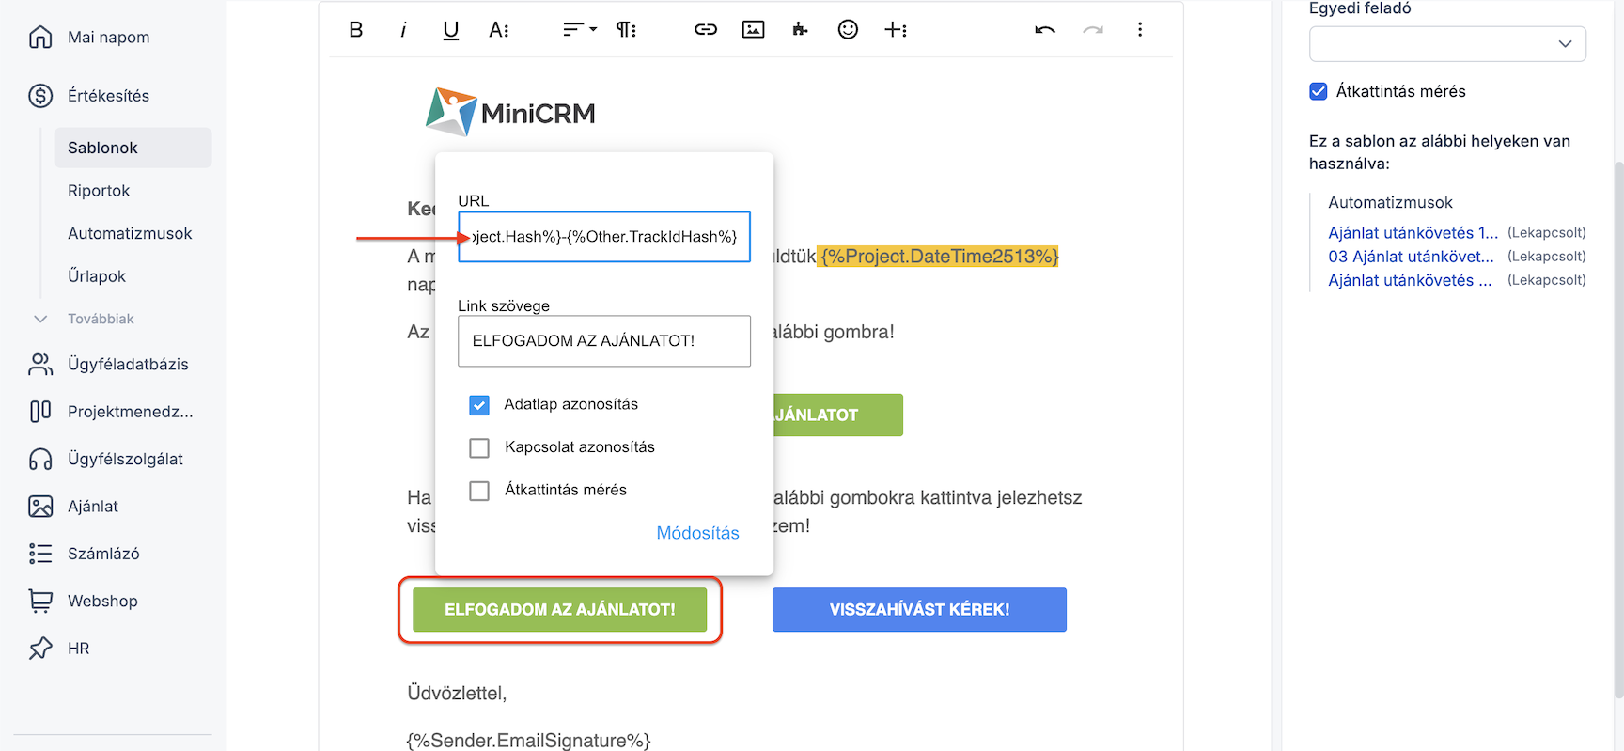Open Sablonok in the sidebar
Viewport: 1624px width, 751px height.
tap(133, 148)
